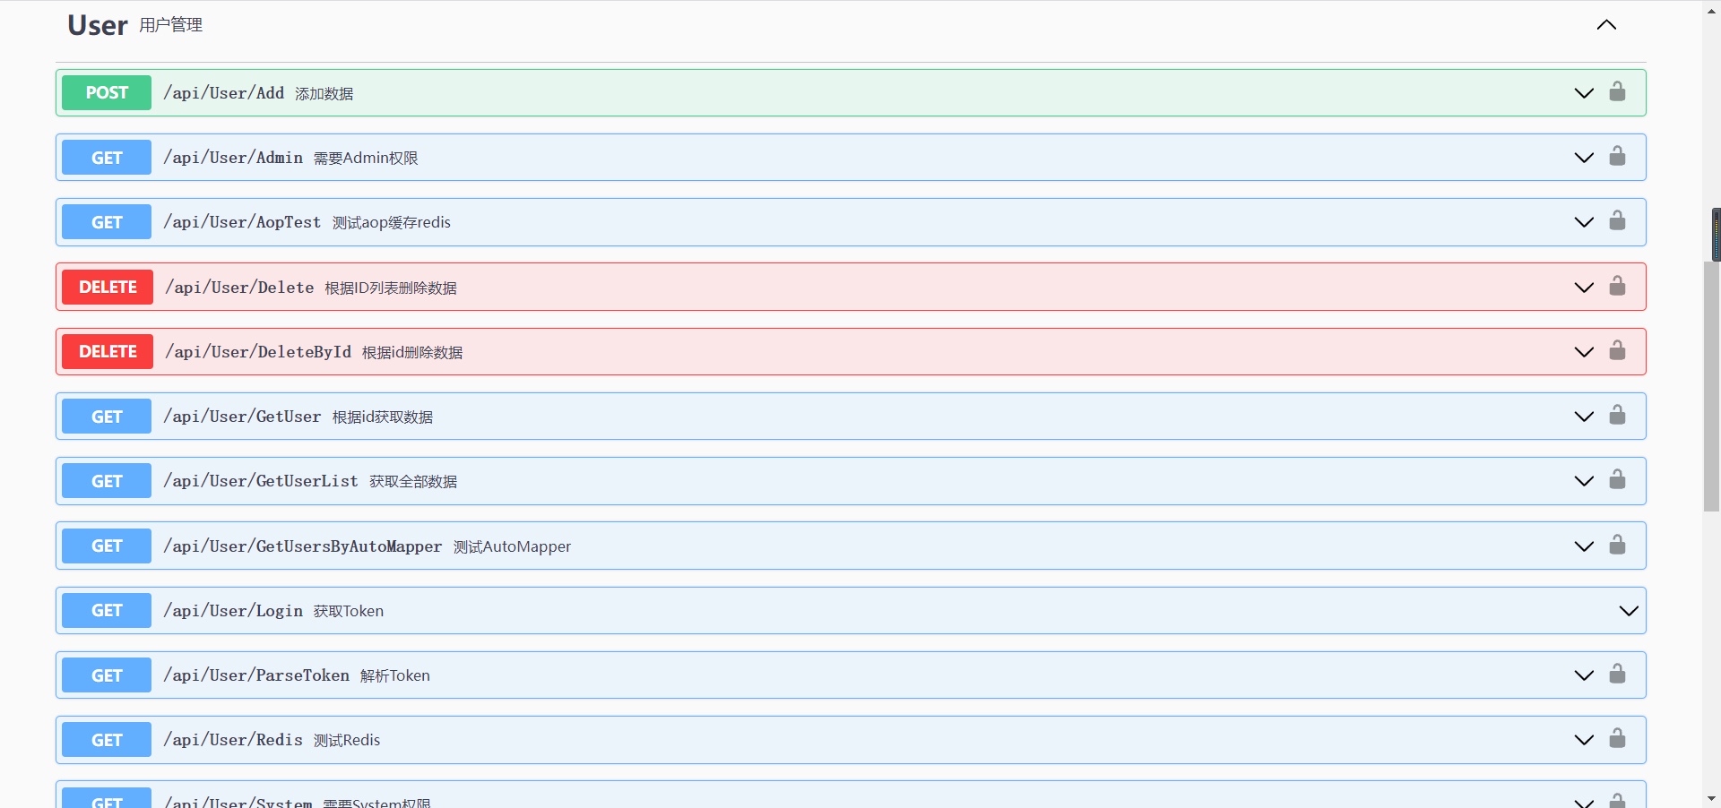
Task: Click the GET badge for /api/User/GetUserList
Action: [107, 481]
